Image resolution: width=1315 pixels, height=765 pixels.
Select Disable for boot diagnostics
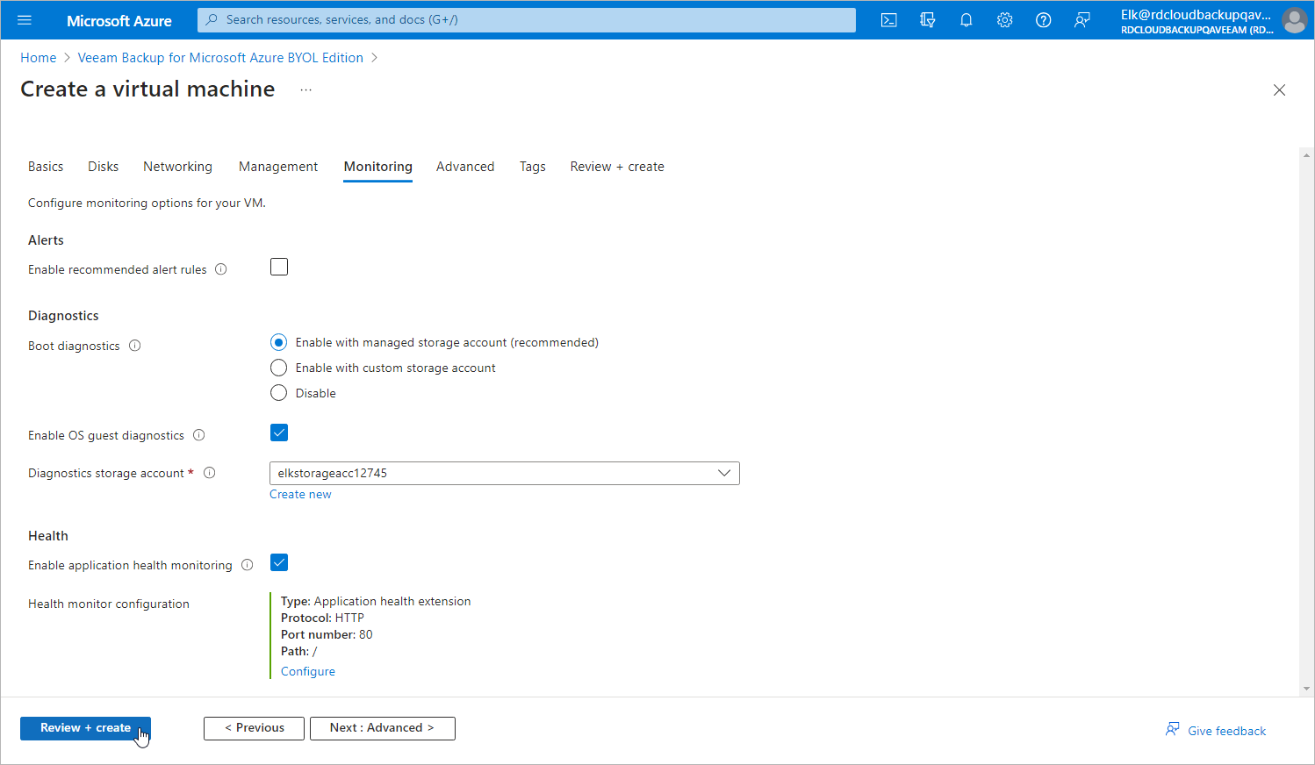[278, 393]
